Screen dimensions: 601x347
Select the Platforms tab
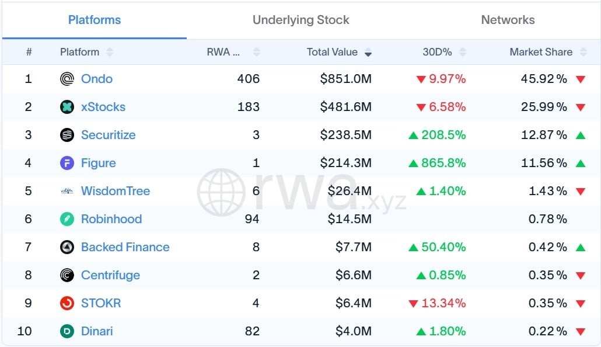coord(95,20)
